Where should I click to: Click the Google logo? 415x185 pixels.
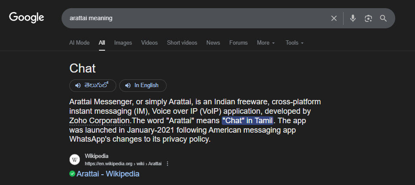pos(27,18)
